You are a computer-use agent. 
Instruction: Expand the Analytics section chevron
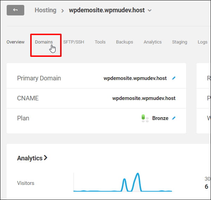point(46,158)
